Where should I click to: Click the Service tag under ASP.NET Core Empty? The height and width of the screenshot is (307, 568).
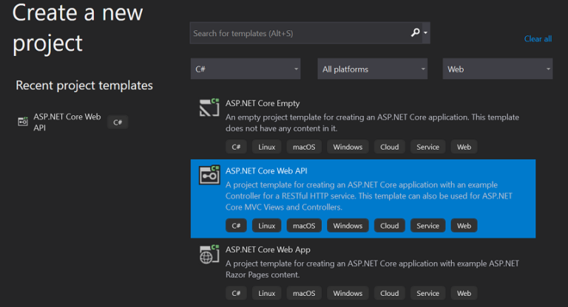427,147
